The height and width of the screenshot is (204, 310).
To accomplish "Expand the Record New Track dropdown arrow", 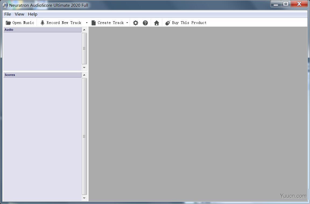I will (x=87, y=23).
